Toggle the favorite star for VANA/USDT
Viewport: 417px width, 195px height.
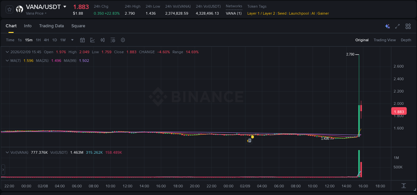9,9
